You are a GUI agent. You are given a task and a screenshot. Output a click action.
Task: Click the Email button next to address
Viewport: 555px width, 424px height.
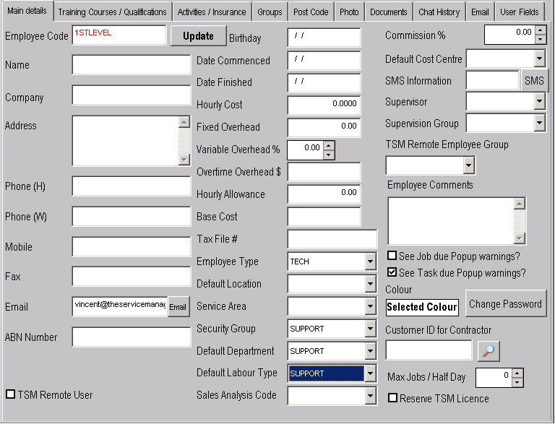pos(178,307)
